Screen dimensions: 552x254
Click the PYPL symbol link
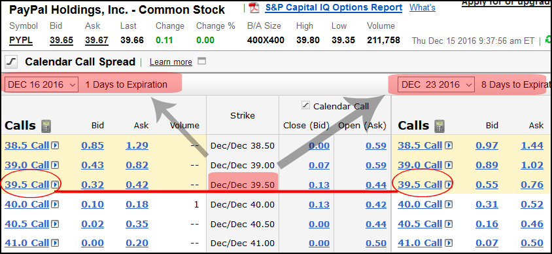21,40
